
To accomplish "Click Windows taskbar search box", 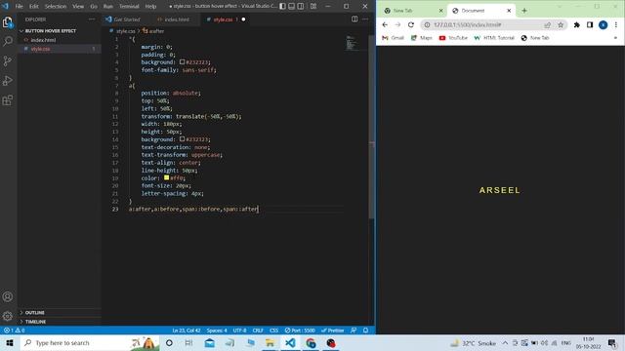I will [89, 342].
